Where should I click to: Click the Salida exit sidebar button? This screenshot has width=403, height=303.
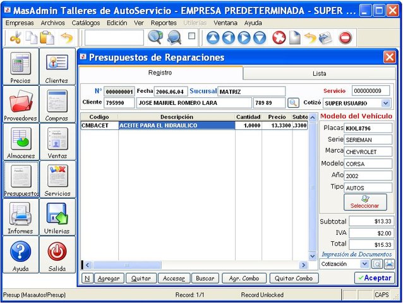click(x=57, y=255)
